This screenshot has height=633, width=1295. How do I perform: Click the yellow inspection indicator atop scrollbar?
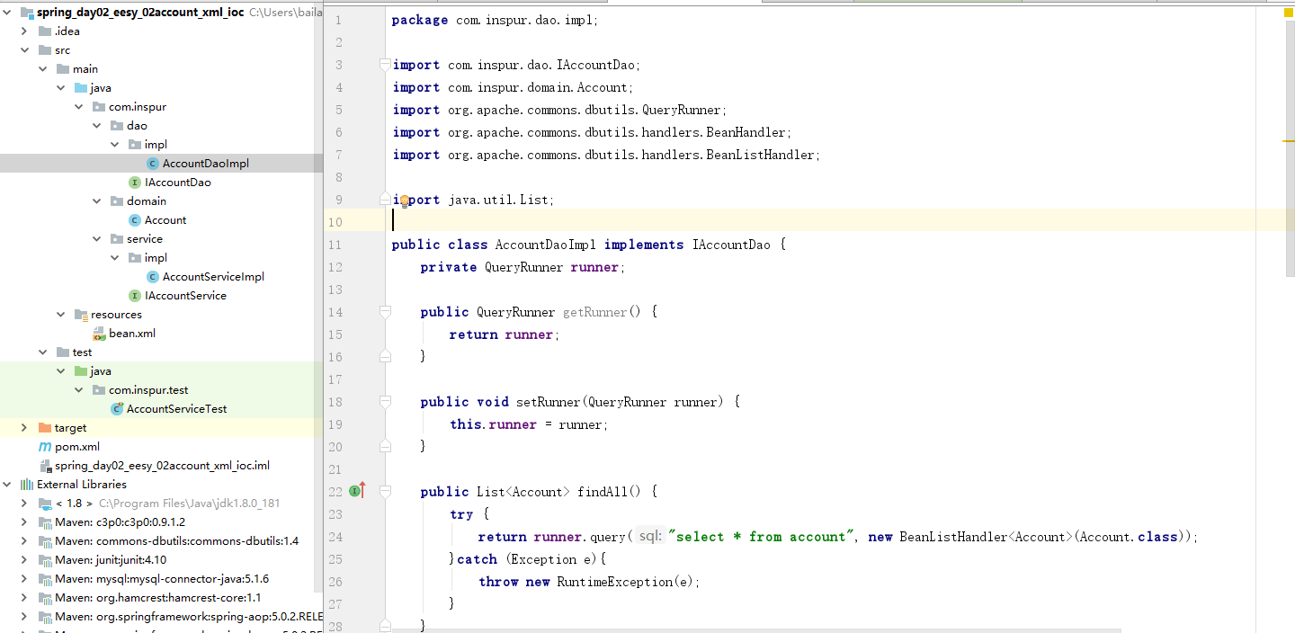(1289, 13)
